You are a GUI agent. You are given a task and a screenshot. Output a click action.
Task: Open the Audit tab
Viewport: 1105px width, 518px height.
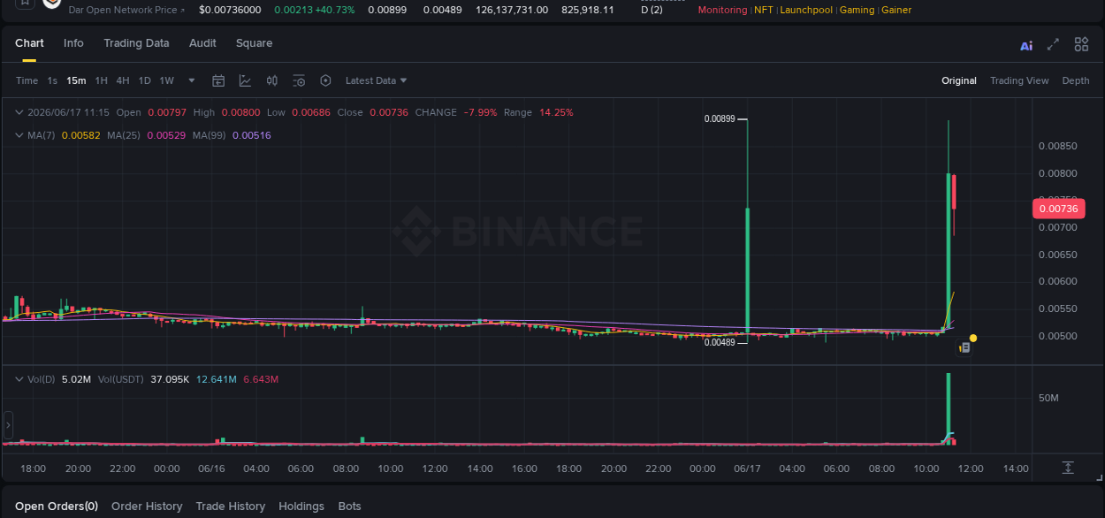pos(202,43)
